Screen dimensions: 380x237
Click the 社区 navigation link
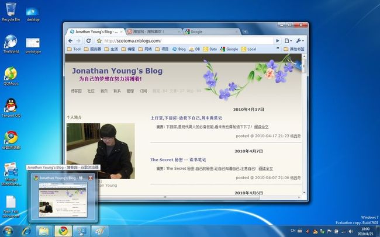coord(91,91)
